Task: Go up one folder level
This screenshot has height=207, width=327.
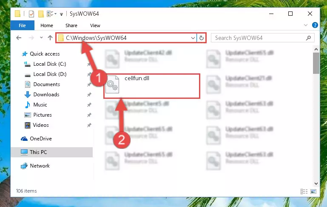Action: click(50, 38)
